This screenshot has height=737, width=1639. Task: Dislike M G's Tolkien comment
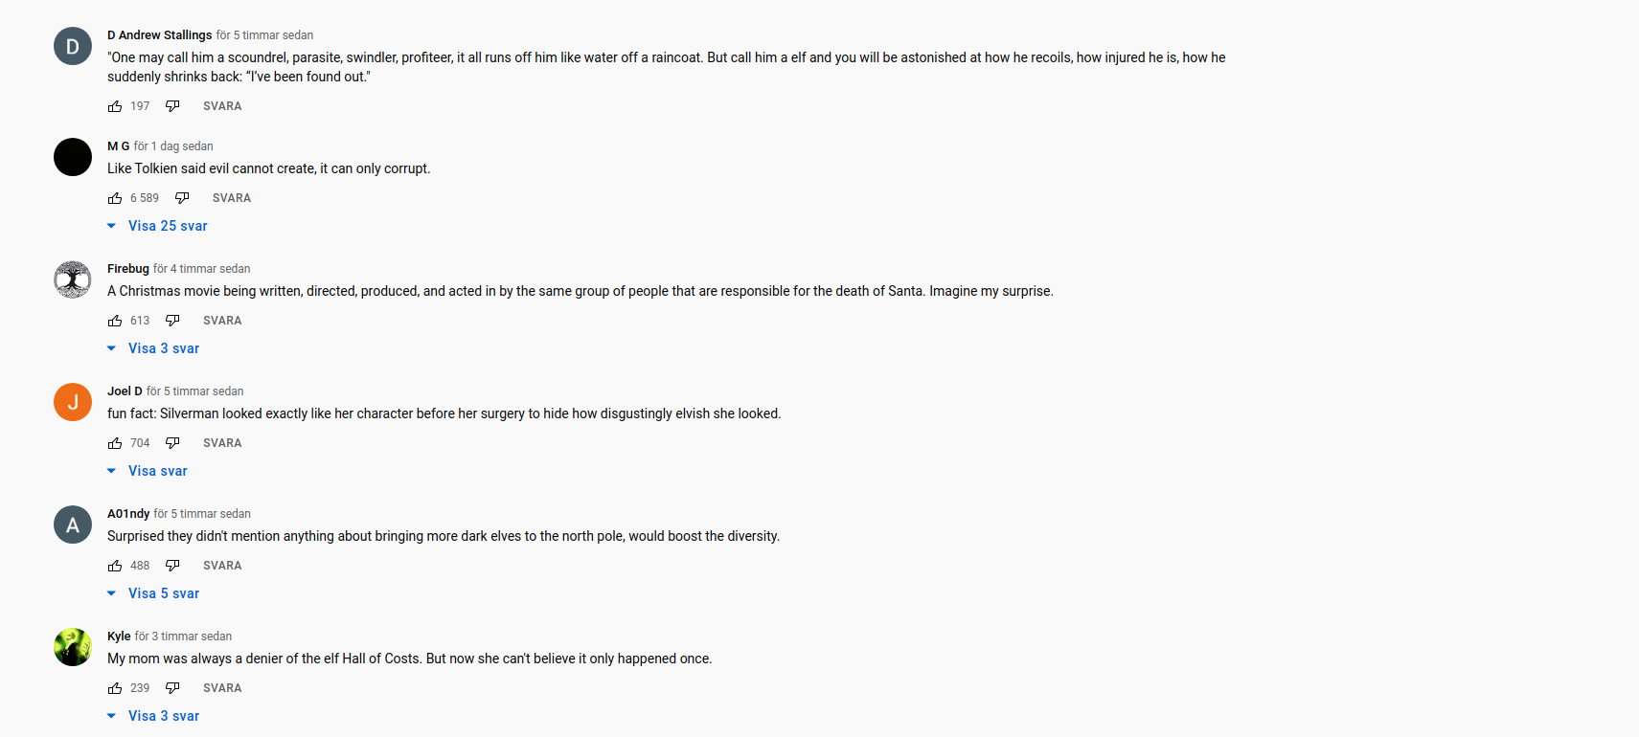[x=182, y=198]
